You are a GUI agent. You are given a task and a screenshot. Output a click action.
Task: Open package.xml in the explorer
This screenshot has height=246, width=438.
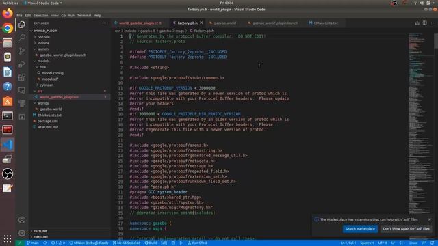48,121
